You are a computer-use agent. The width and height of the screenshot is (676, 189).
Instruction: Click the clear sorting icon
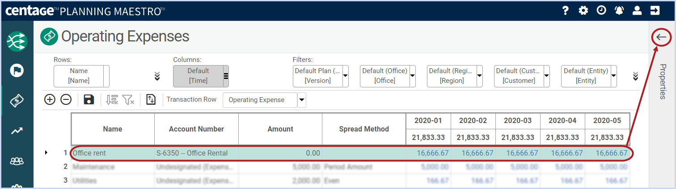tap(112, 99)
